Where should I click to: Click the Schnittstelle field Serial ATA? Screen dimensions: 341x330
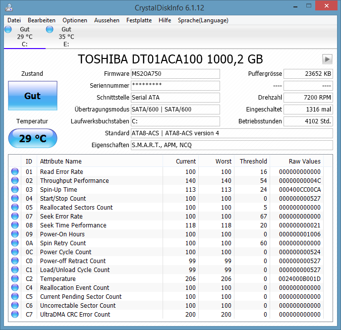coord(175,98)
